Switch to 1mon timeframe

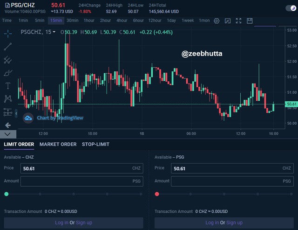tap(204, 21)
